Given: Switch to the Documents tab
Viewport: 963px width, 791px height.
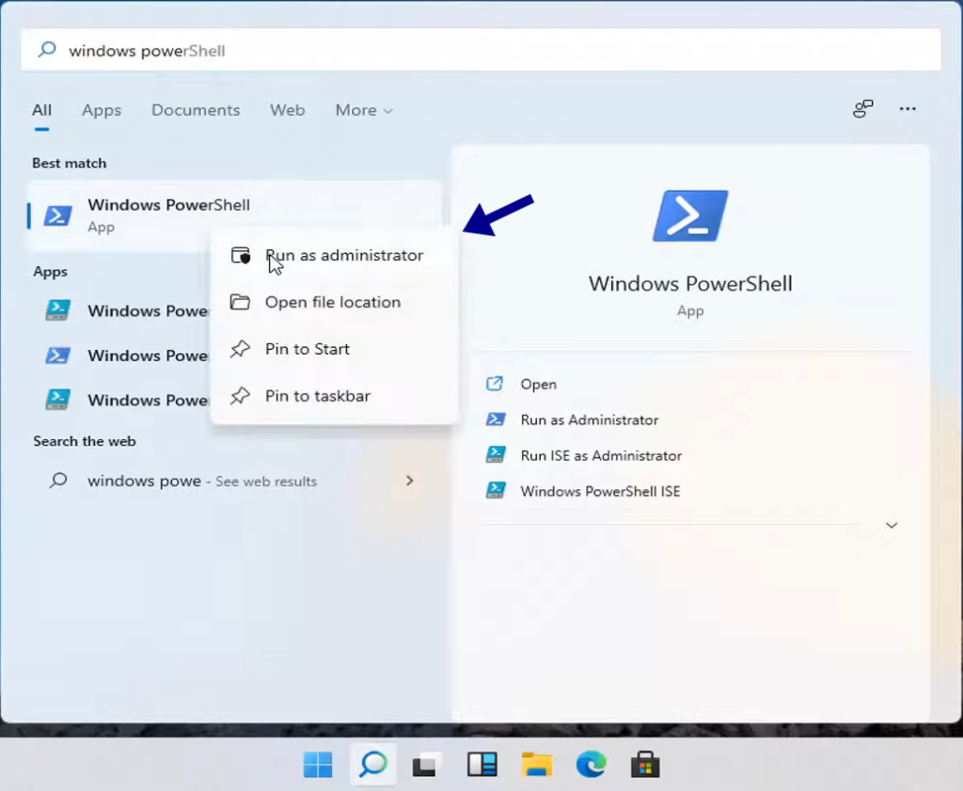Looking at the screenshot, I should point(196,110).
